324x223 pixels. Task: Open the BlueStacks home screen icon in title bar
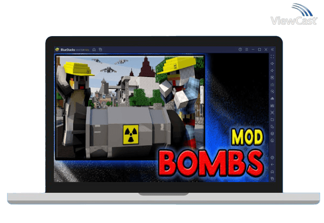pos(94,50)
